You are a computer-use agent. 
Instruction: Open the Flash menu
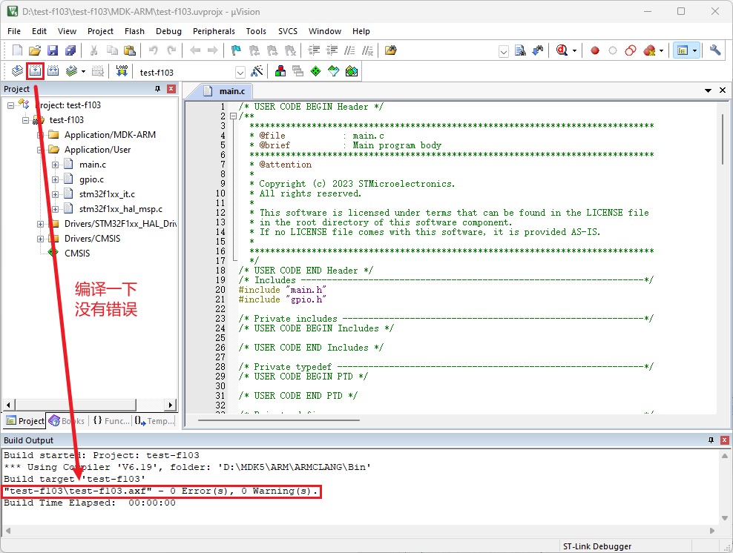[134, 31]
